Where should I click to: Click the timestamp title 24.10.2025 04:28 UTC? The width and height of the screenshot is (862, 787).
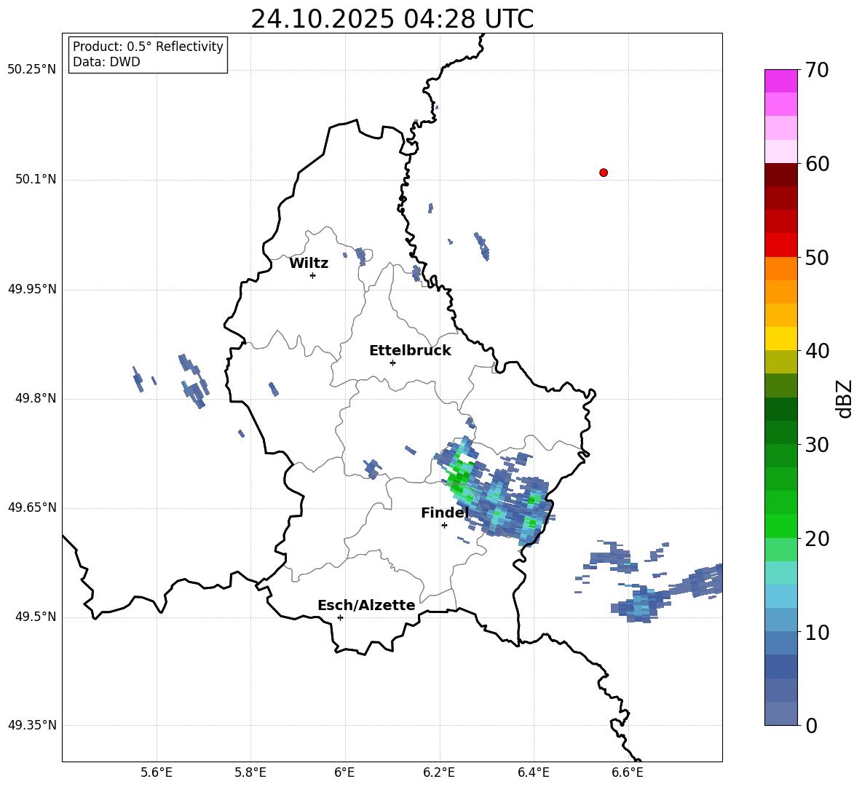[x=392, y=19]
